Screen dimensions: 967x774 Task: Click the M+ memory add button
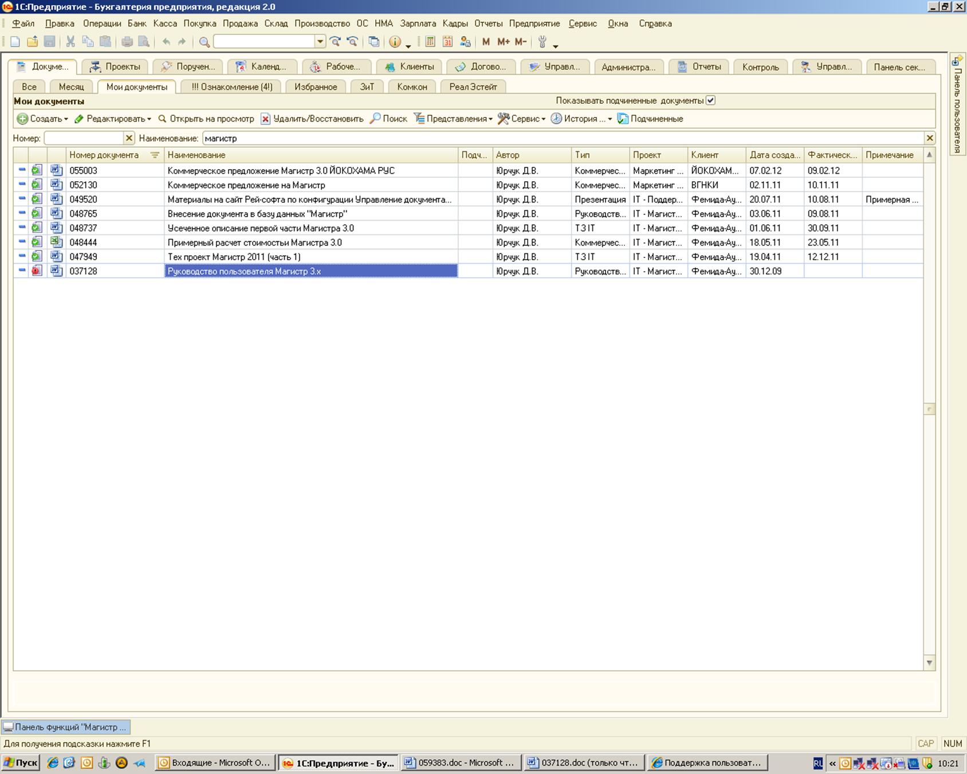[503, 41]
